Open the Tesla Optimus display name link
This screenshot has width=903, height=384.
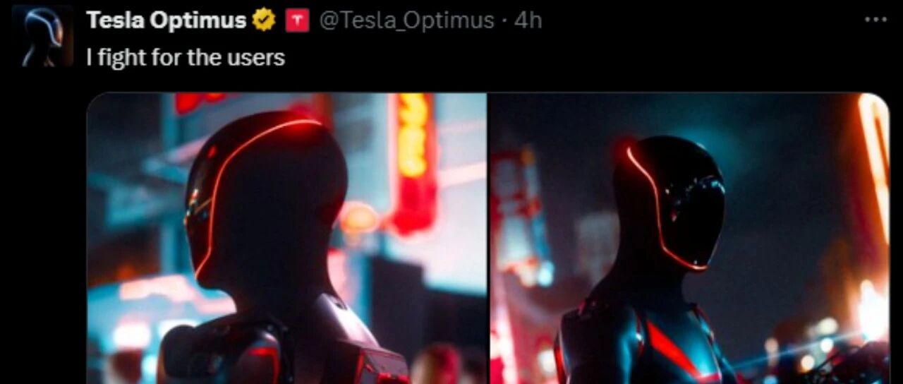coord(166,20)
